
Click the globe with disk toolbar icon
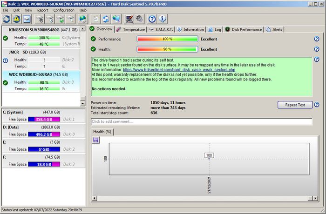point(83,19)
